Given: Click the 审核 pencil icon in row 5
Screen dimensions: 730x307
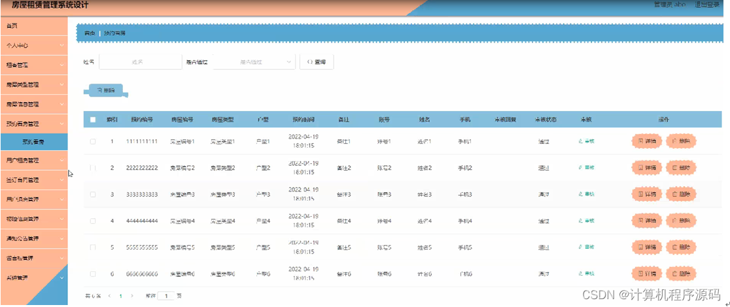Looking at the screenshot, I should click(x=580, y=247).
